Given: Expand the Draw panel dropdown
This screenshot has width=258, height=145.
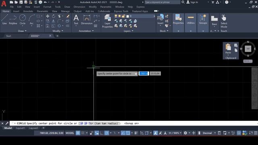Looking at the screenshot, I should coord(22,31).
